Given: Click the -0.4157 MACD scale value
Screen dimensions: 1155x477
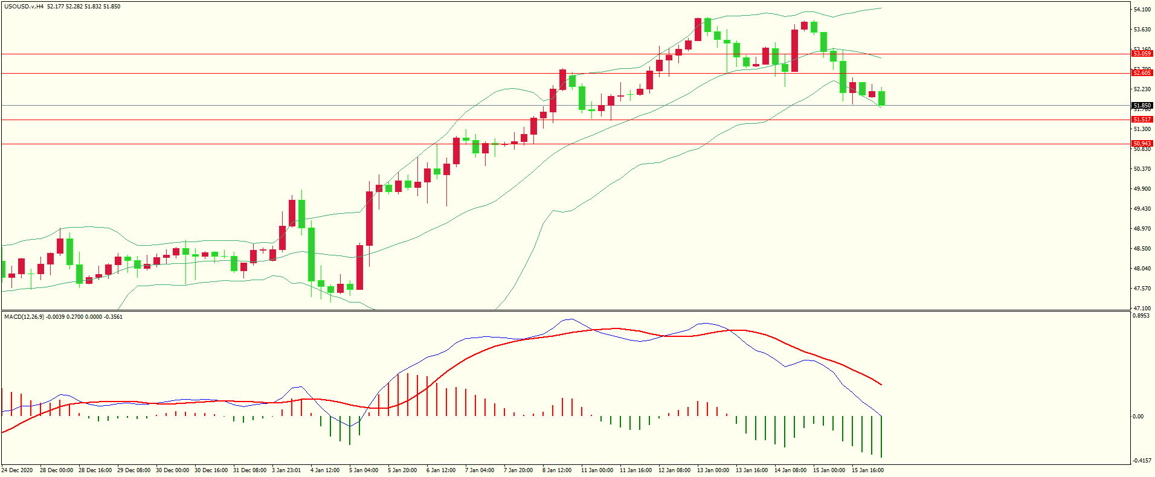Looking at the screenshot, I should [x=1141, y=461].
